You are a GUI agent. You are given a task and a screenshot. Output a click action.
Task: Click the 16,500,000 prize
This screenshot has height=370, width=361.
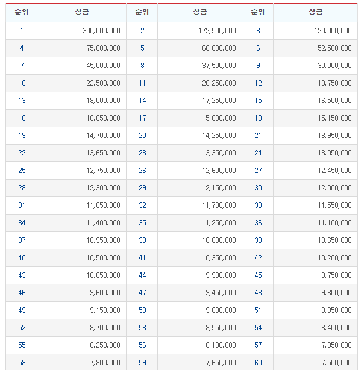click(334, 101)
